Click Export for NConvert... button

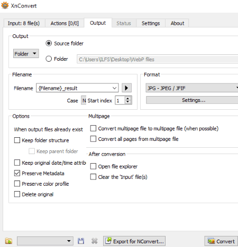(134, 241)
